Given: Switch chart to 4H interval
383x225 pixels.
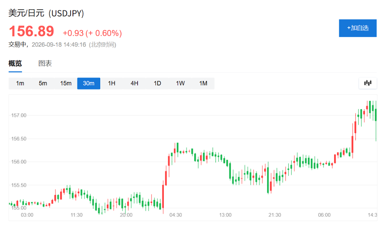Looking at the screenshot, I should [x=134, y=83].
